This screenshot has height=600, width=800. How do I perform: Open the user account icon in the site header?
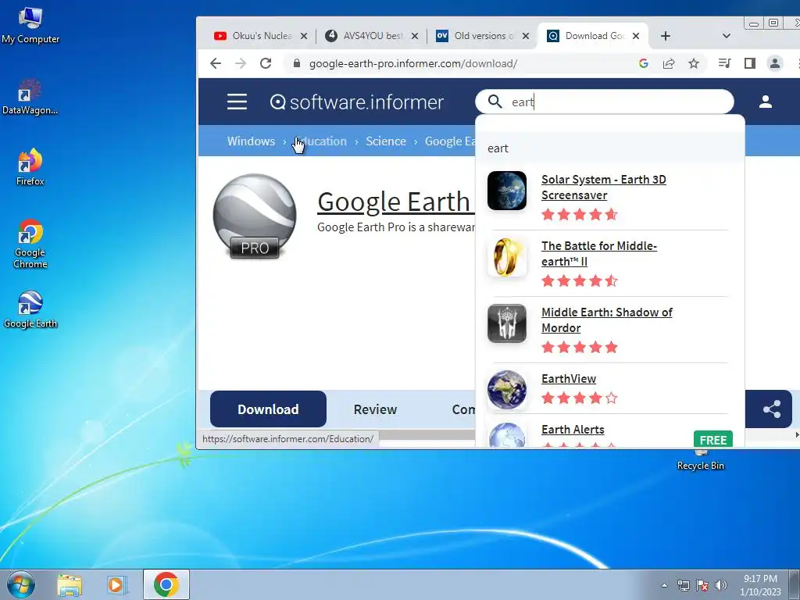tap(766, 102)
